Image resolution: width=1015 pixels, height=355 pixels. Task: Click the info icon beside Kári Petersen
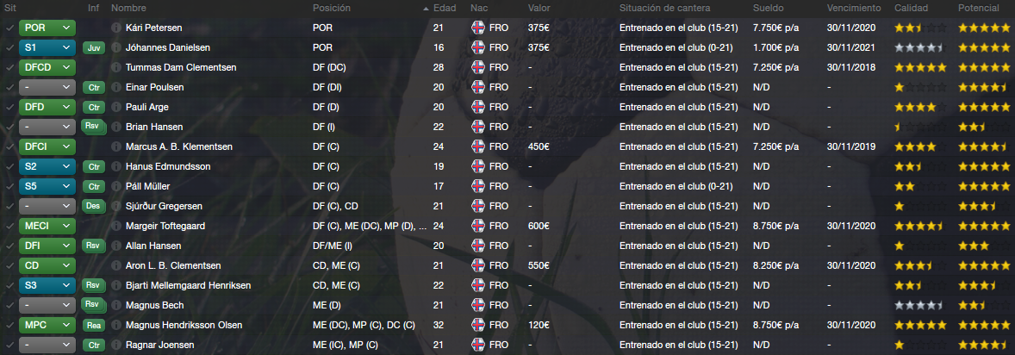point(115,28)
